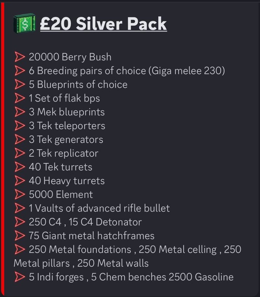This screenshot has width=260, height=297.
Task: Tap the red arrow before 2 Tek replicator
Action: tap(20, 153)
